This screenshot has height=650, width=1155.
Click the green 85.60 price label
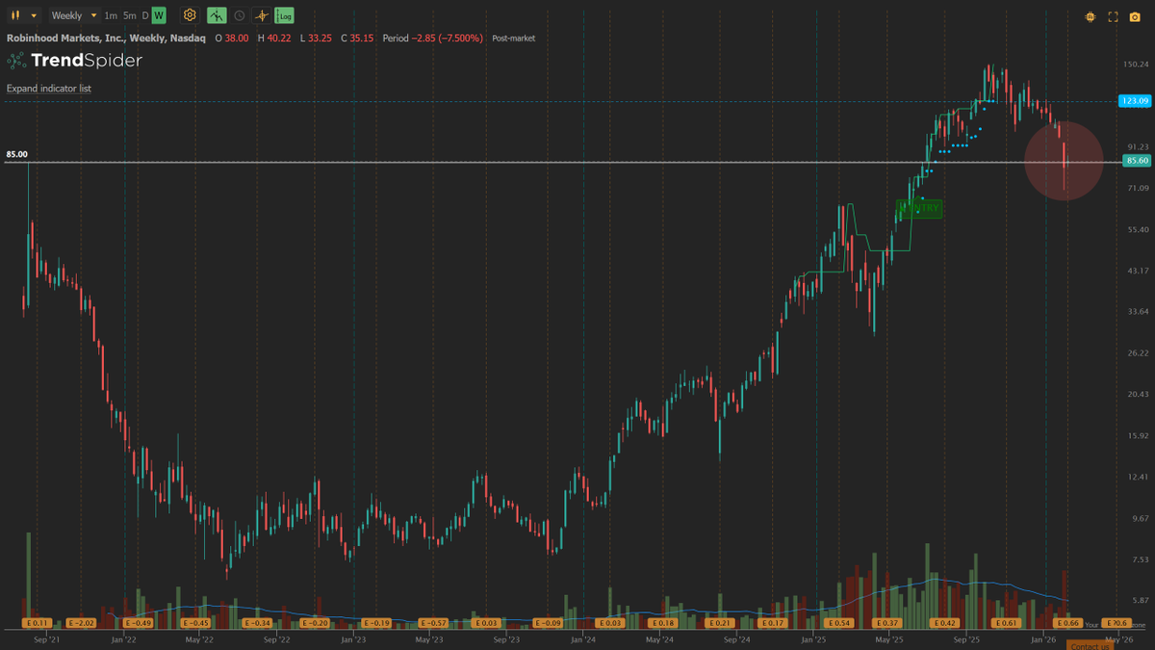(x=1134, y=161)
